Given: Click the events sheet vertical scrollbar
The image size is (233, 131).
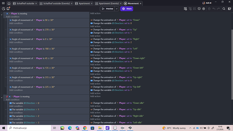Looking at the screenshot, I should (x=232, y=64).
